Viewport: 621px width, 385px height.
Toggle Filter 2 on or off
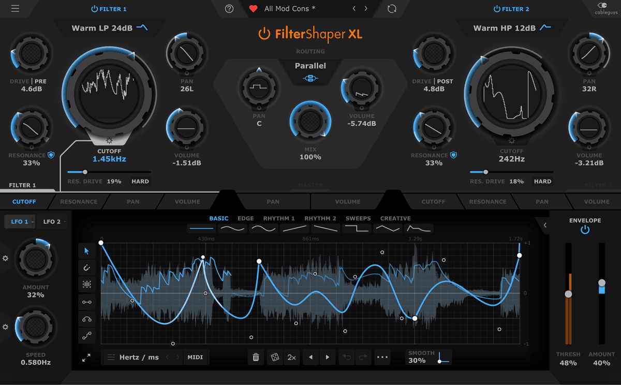497,8
